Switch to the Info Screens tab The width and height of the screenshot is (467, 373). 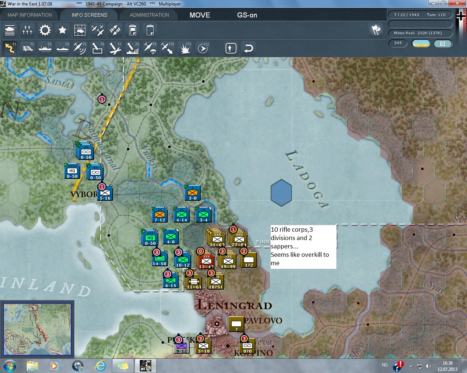tap(89, 15)
